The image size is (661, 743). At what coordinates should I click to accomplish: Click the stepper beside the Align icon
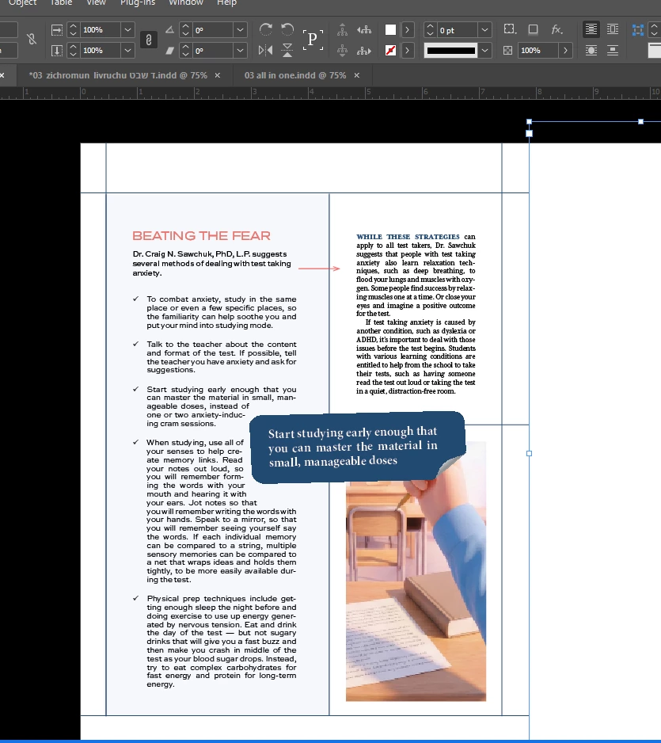click(x=654, y=30)
